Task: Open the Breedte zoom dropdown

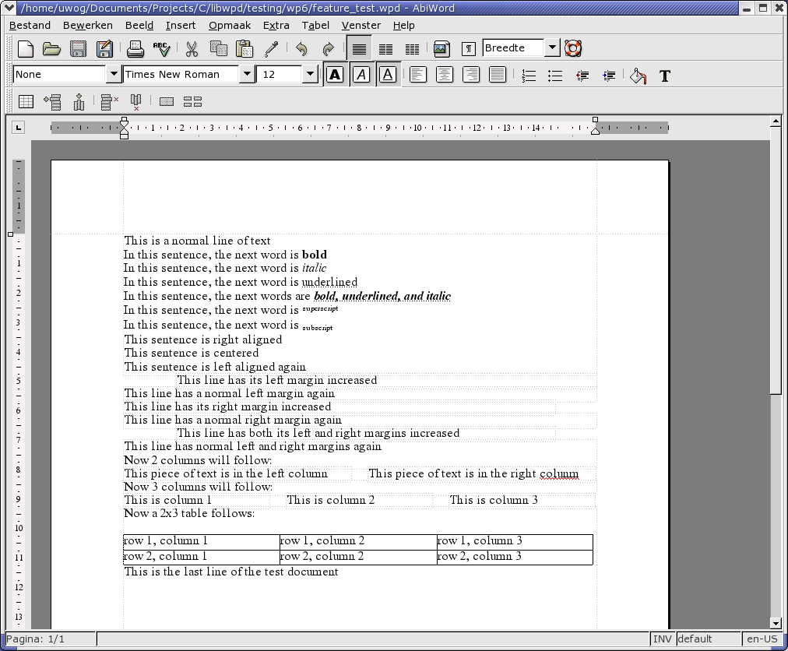Action: click(x=552, y=48)
